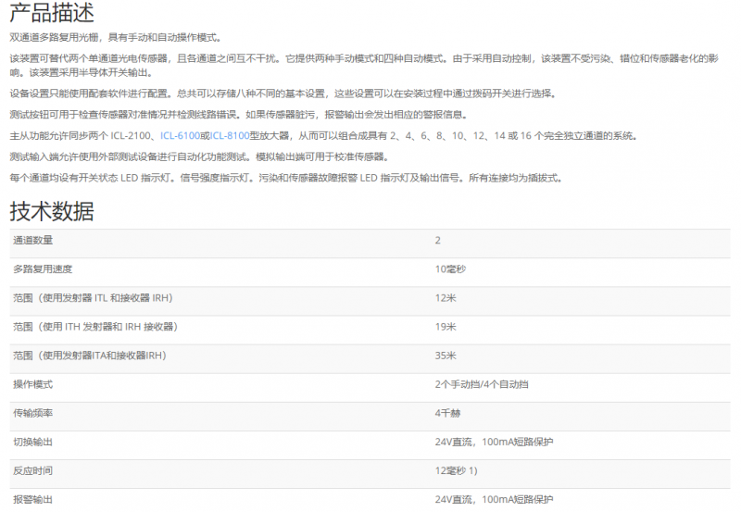Click the 技术数据 section heading

[x=52, y=210]
